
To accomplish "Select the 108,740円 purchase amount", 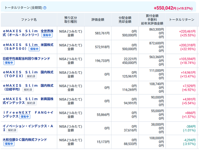I will point(157,84).
